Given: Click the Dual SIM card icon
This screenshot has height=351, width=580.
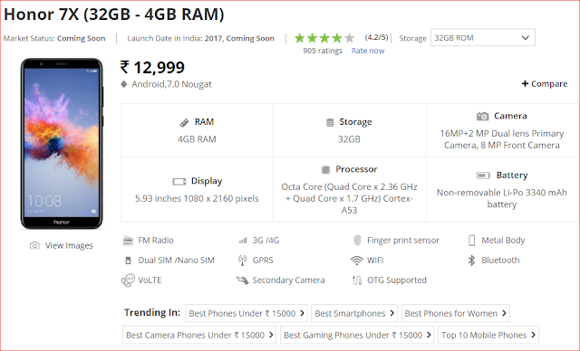Looking at the screenshot, I should (x=128, y=261).
